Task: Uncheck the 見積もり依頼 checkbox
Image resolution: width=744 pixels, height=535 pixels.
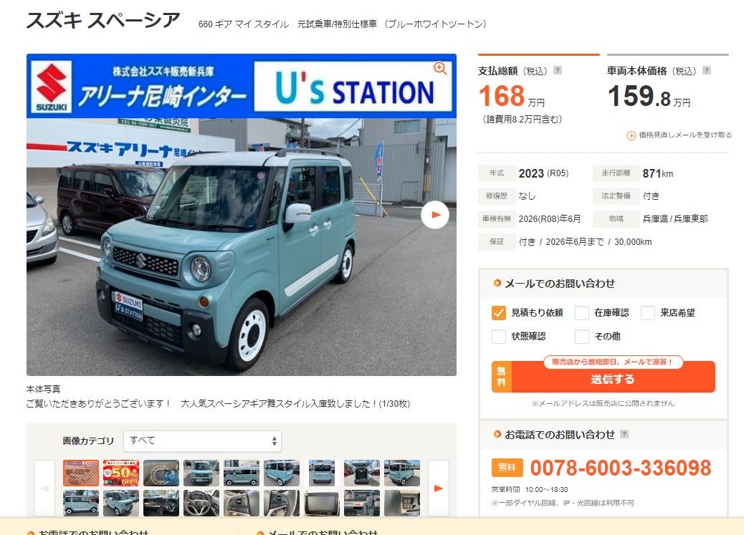Action: pos(499,313)
